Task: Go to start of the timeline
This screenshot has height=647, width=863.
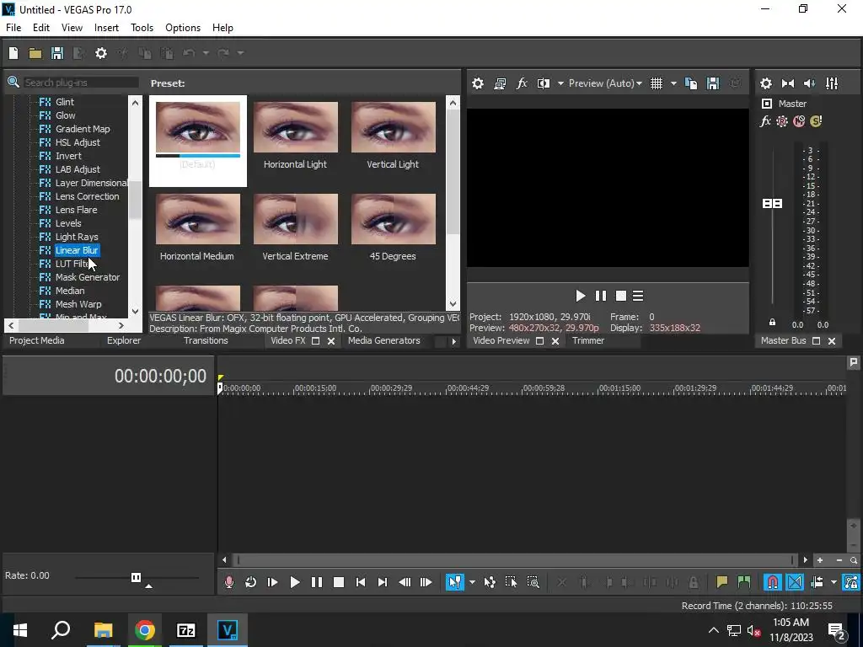Action: [x=361, y=582]
